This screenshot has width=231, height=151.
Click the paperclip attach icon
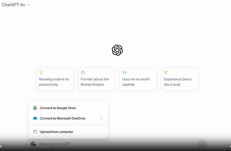(x=32, y=144)
